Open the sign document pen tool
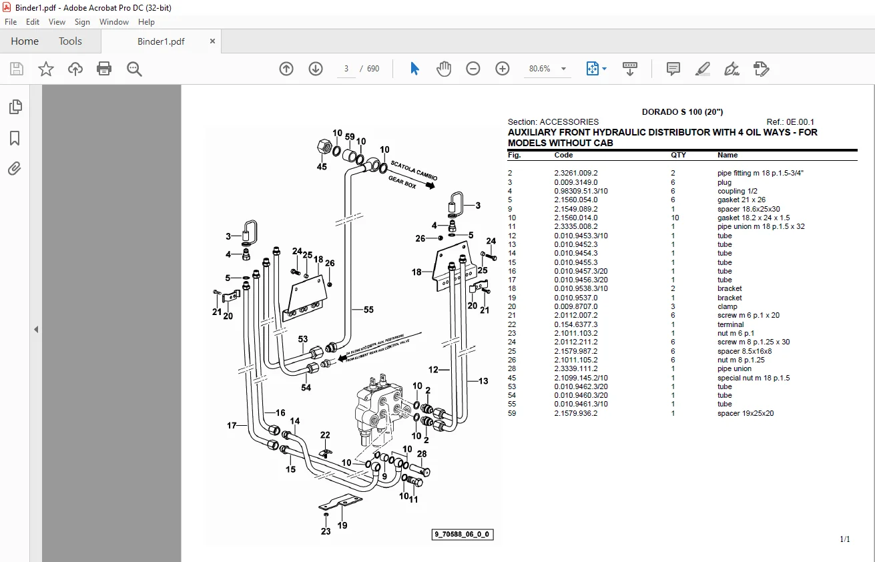The width and height of the screenshot is (875, 562). click(732, 69)
